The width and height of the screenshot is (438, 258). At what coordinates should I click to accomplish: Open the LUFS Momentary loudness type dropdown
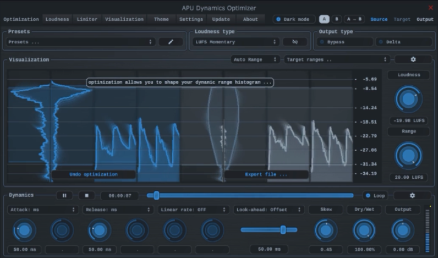(x=236, y=42)
